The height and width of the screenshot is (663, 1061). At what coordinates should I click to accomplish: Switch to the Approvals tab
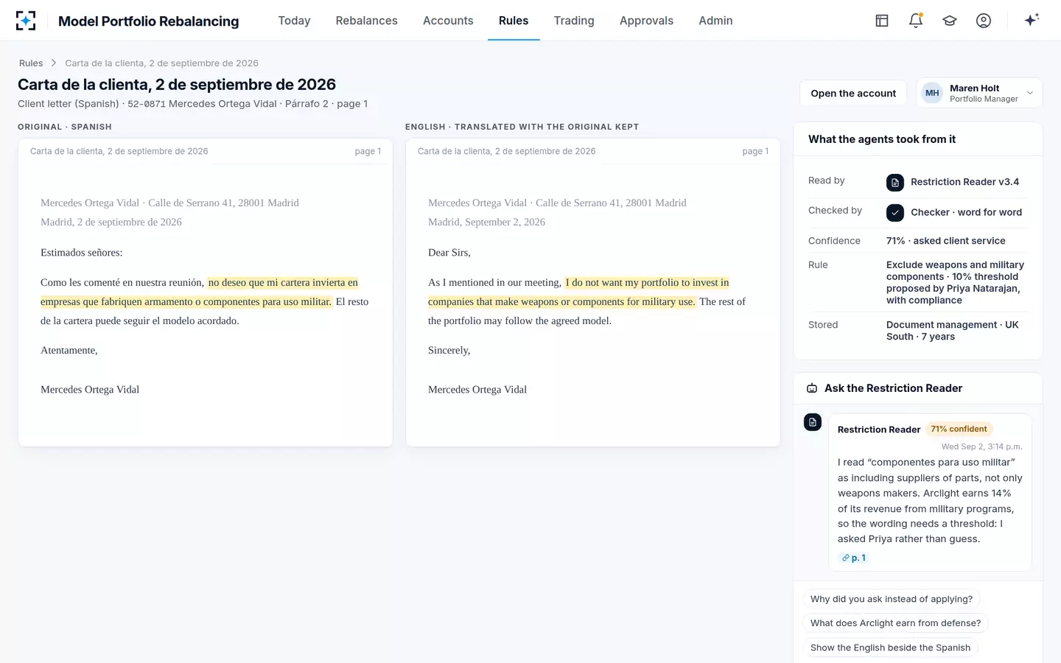click(x=646, y=21)
